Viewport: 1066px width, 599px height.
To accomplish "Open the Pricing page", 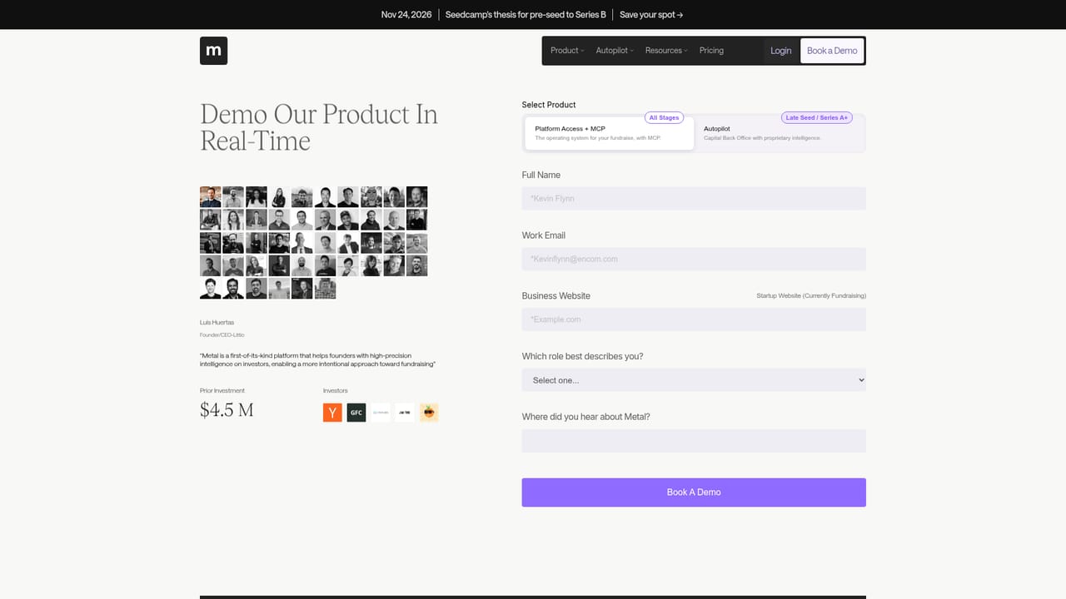I will 711,51.
